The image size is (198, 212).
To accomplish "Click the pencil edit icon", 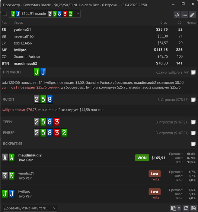I will [192, 15].
